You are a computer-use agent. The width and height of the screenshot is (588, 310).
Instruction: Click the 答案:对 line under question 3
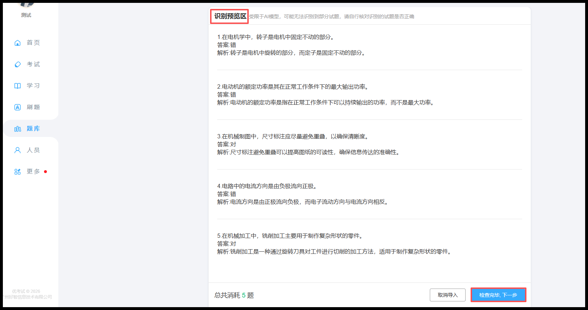[x=227, y=144]
